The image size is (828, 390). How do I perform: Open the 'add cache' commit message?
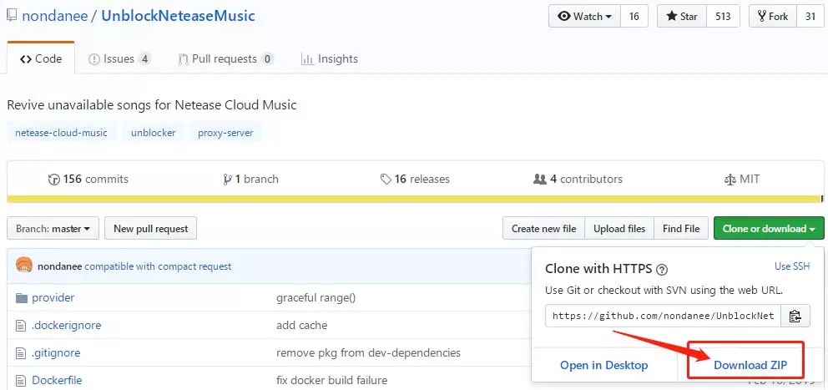coord(301,325)
